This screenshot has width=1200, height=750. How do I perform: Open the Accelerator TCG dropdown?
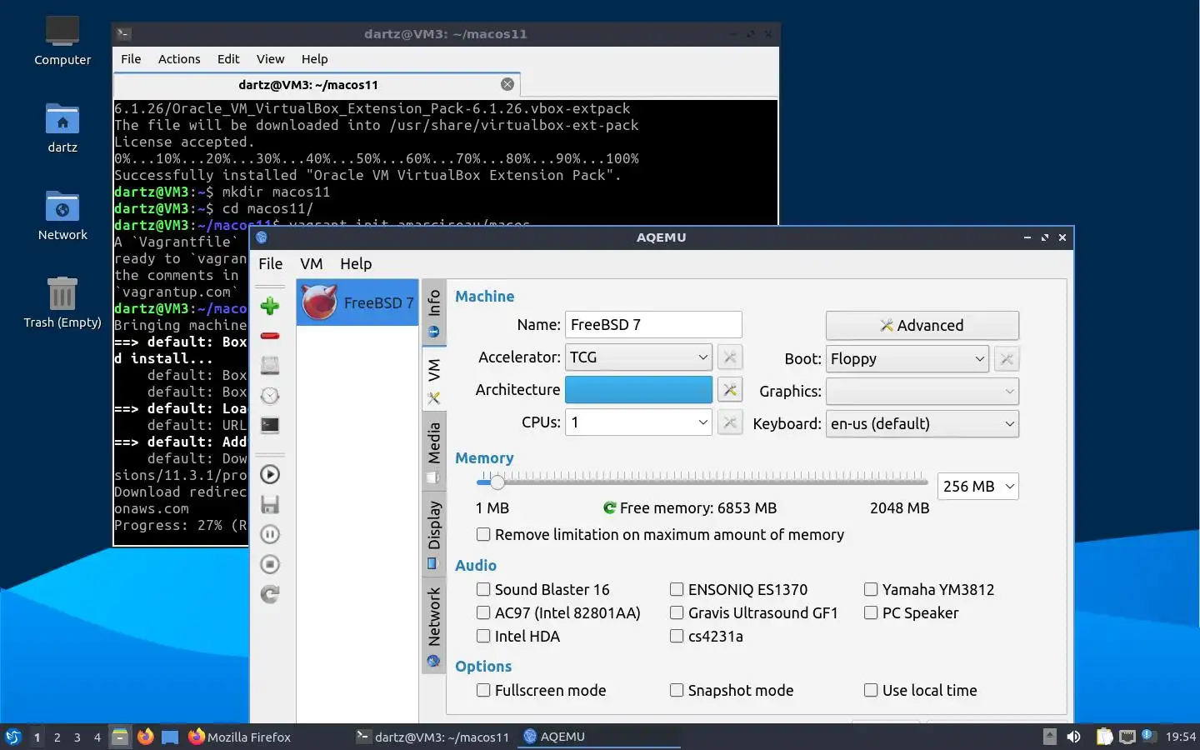tap(638, 357)
